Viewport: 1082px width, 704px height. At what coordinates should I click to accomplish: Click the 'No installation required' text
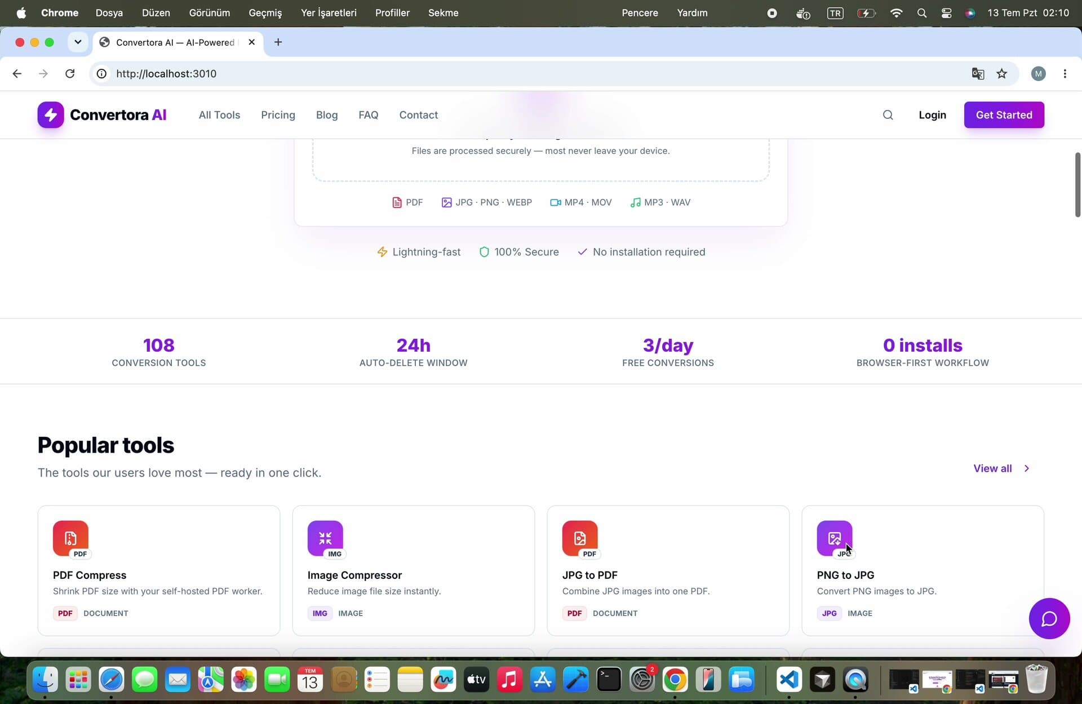coord(649,252)
